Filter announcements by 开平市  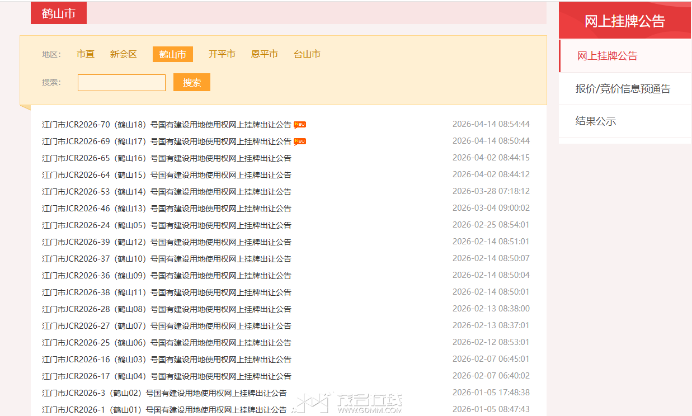click(222, 54)
